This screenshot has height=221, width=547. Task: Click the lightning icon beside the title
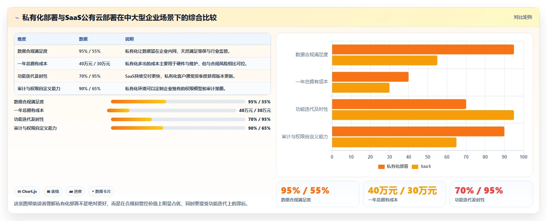coord(17,18)
